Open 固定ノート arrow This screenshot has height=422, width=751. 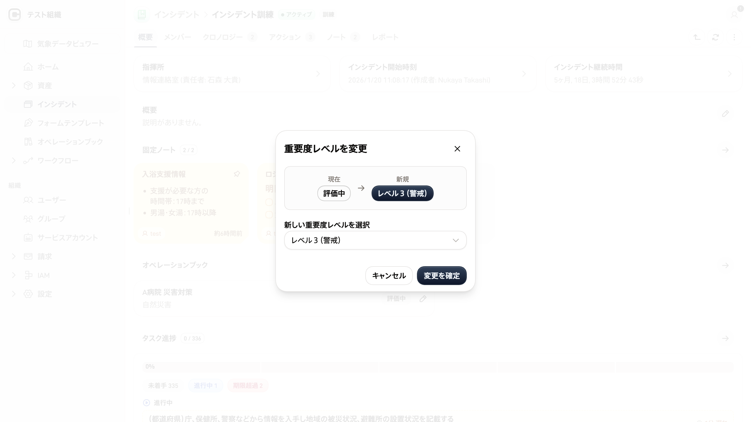pos(725,150)
